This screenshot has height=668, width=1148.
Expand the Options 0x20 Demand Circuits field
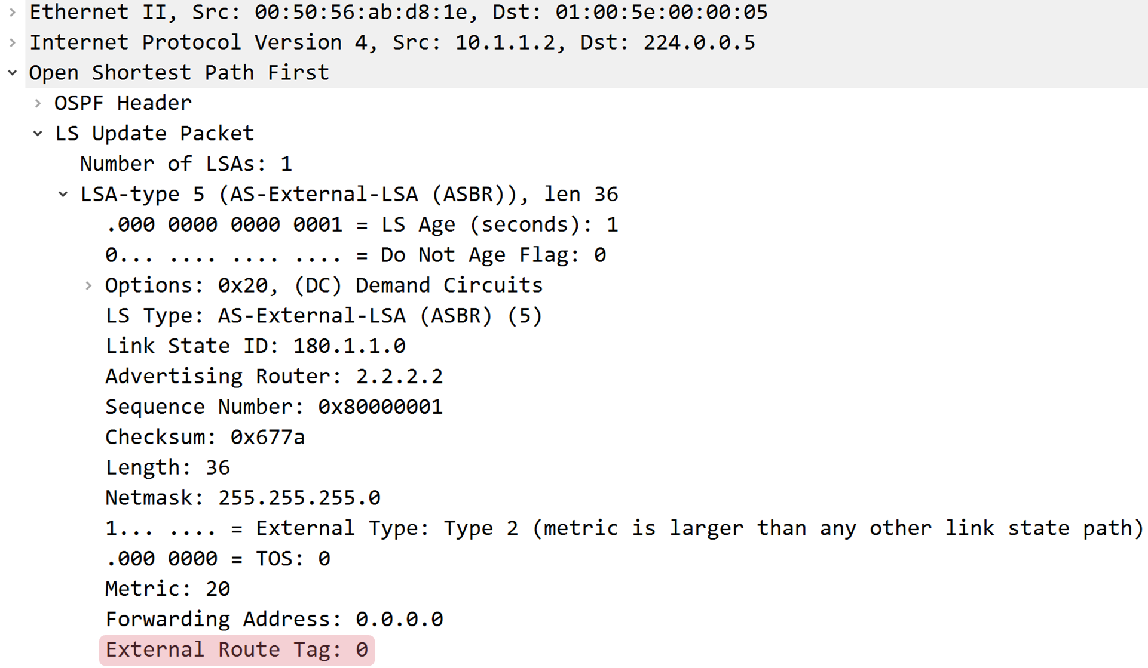point(88,285)
